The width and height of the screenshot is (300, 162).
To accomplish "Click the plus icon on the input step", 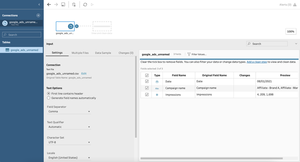I will coord(77,26).
